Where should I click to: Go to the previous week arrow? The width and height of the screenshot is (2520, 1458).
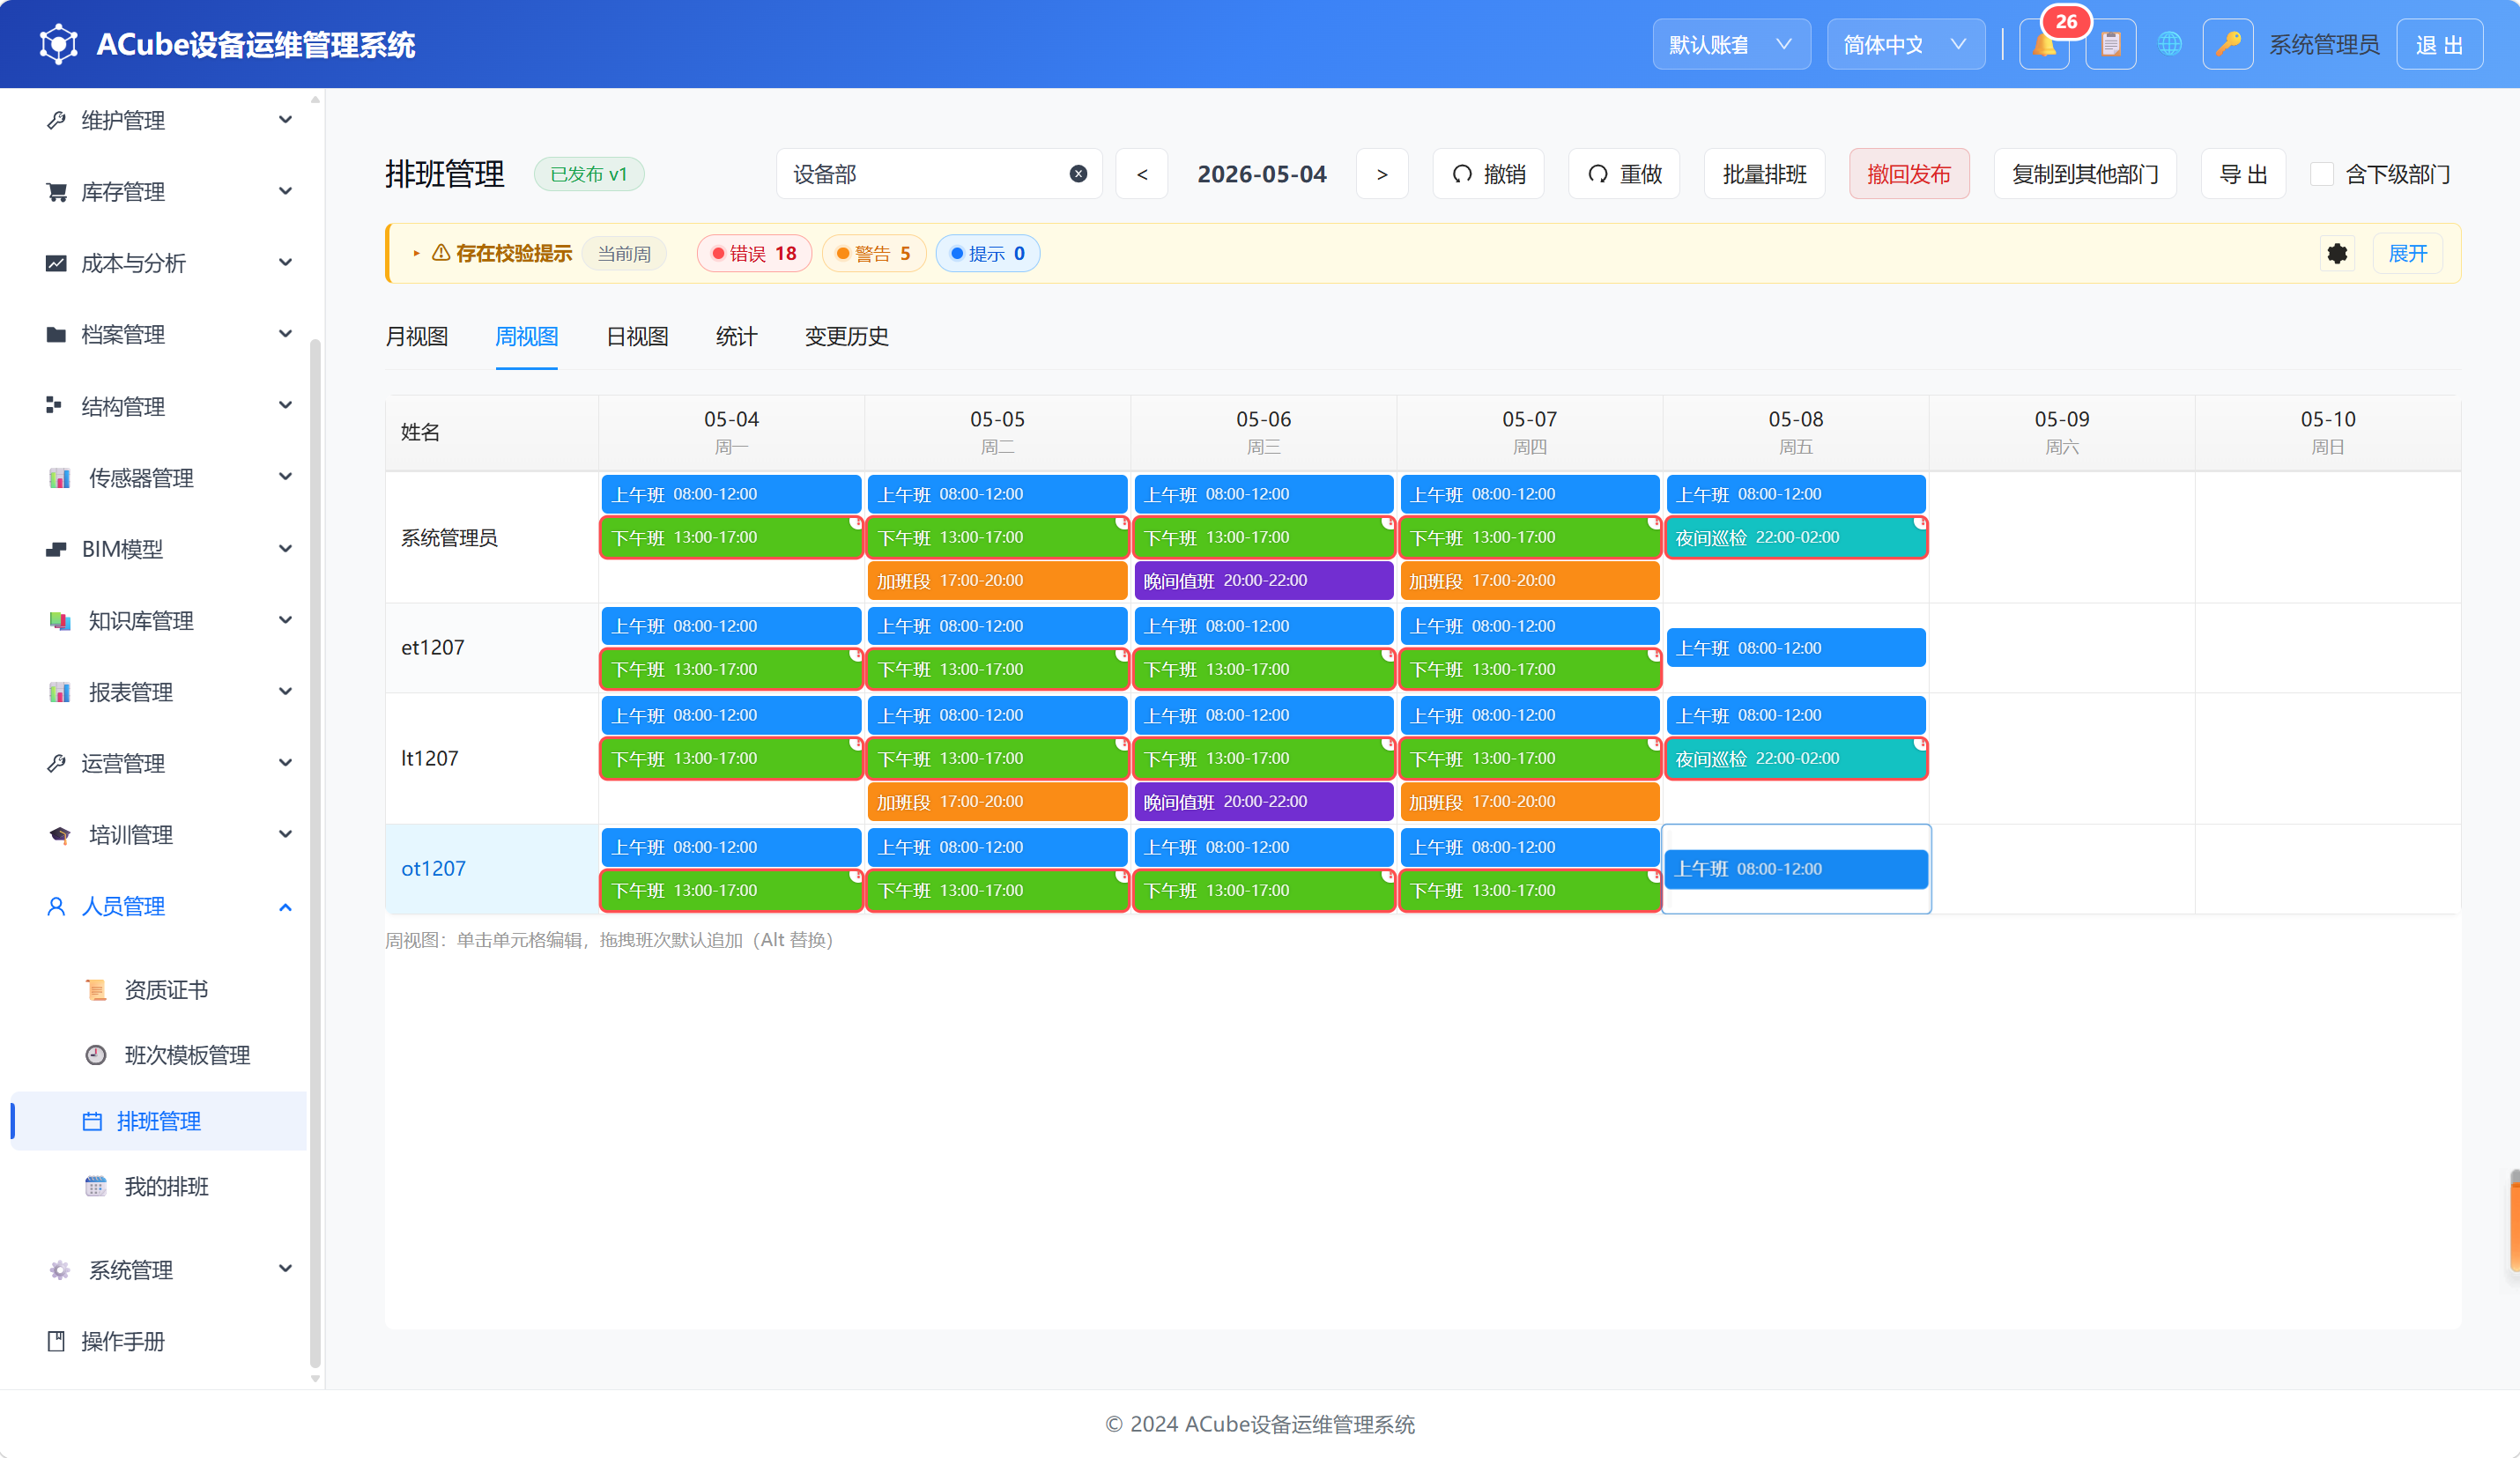pyautogui.click(x=1142, y=174)
